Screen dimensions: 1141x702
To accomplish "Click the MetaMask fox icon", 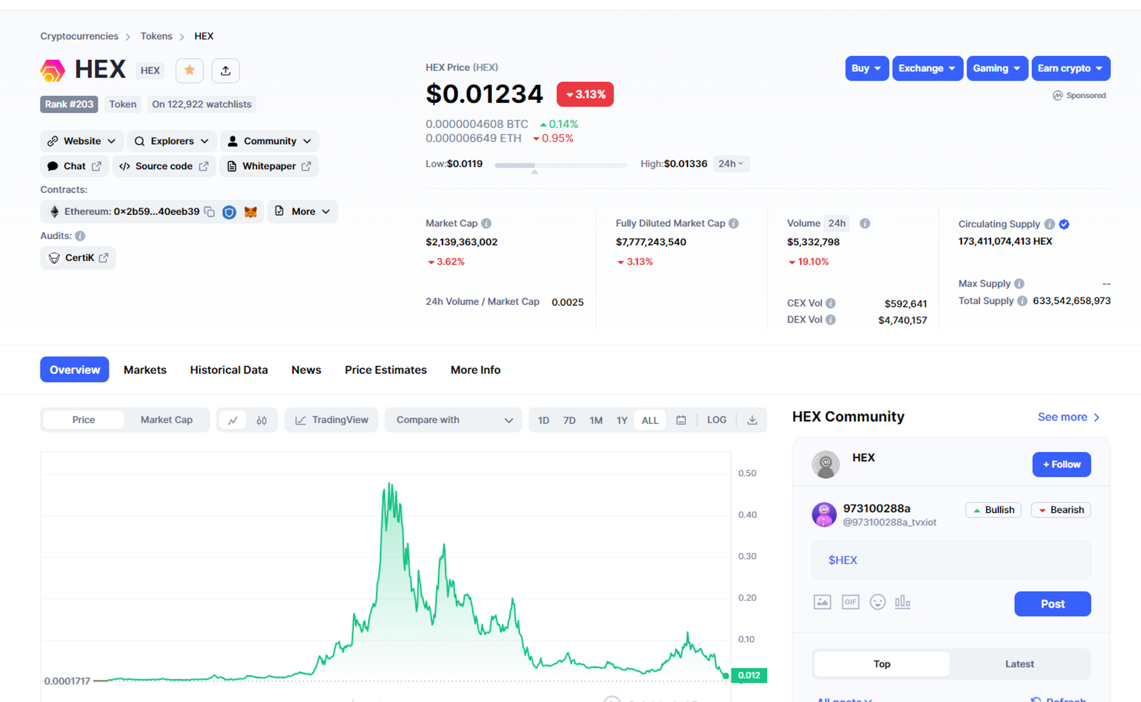I will [250, 212].
